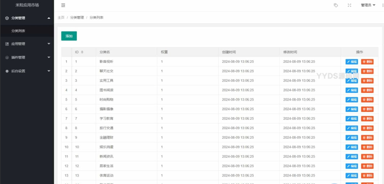
Task: Delete the 实用工具 category
Action: [367, 81]
